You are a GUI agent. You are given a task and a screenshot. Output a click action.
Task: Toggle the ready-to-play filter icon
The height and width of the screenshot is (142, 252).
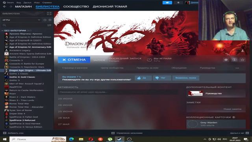coord(50,20)
